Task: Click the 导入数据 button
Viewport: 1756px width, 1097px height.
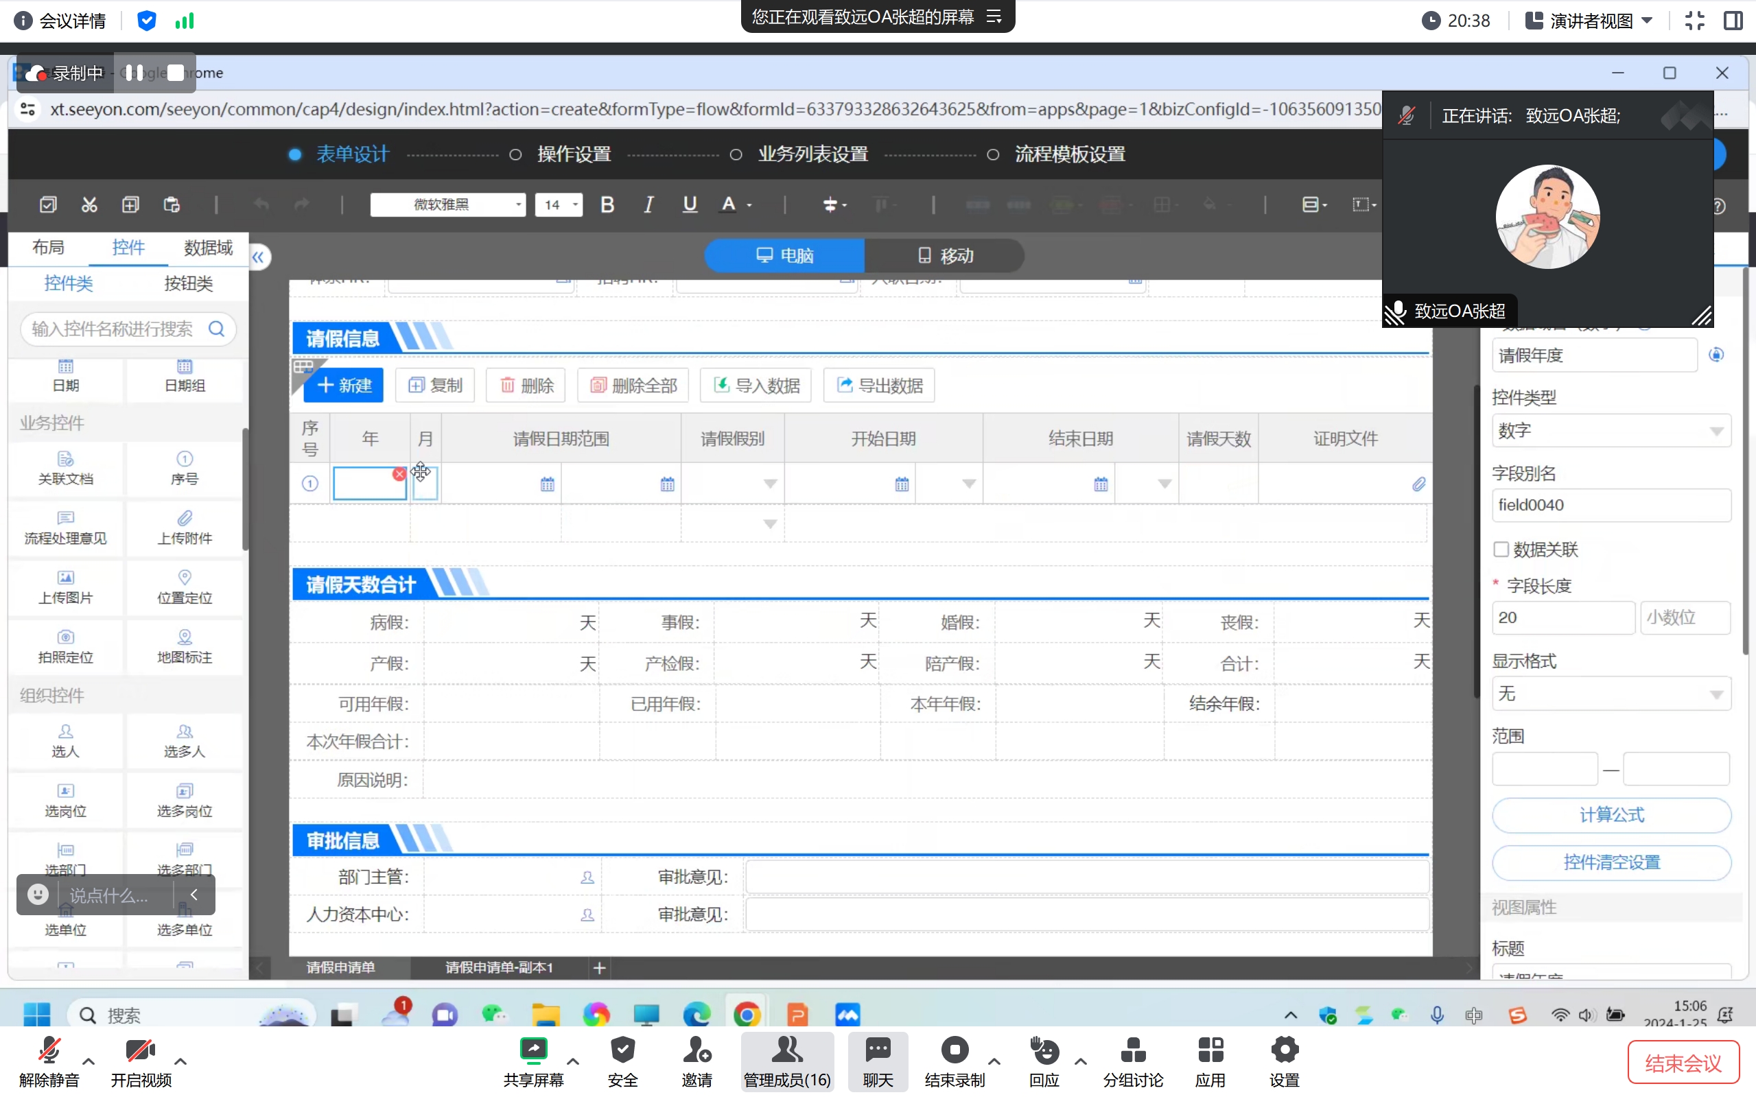Action: click(x=756, y=386)
